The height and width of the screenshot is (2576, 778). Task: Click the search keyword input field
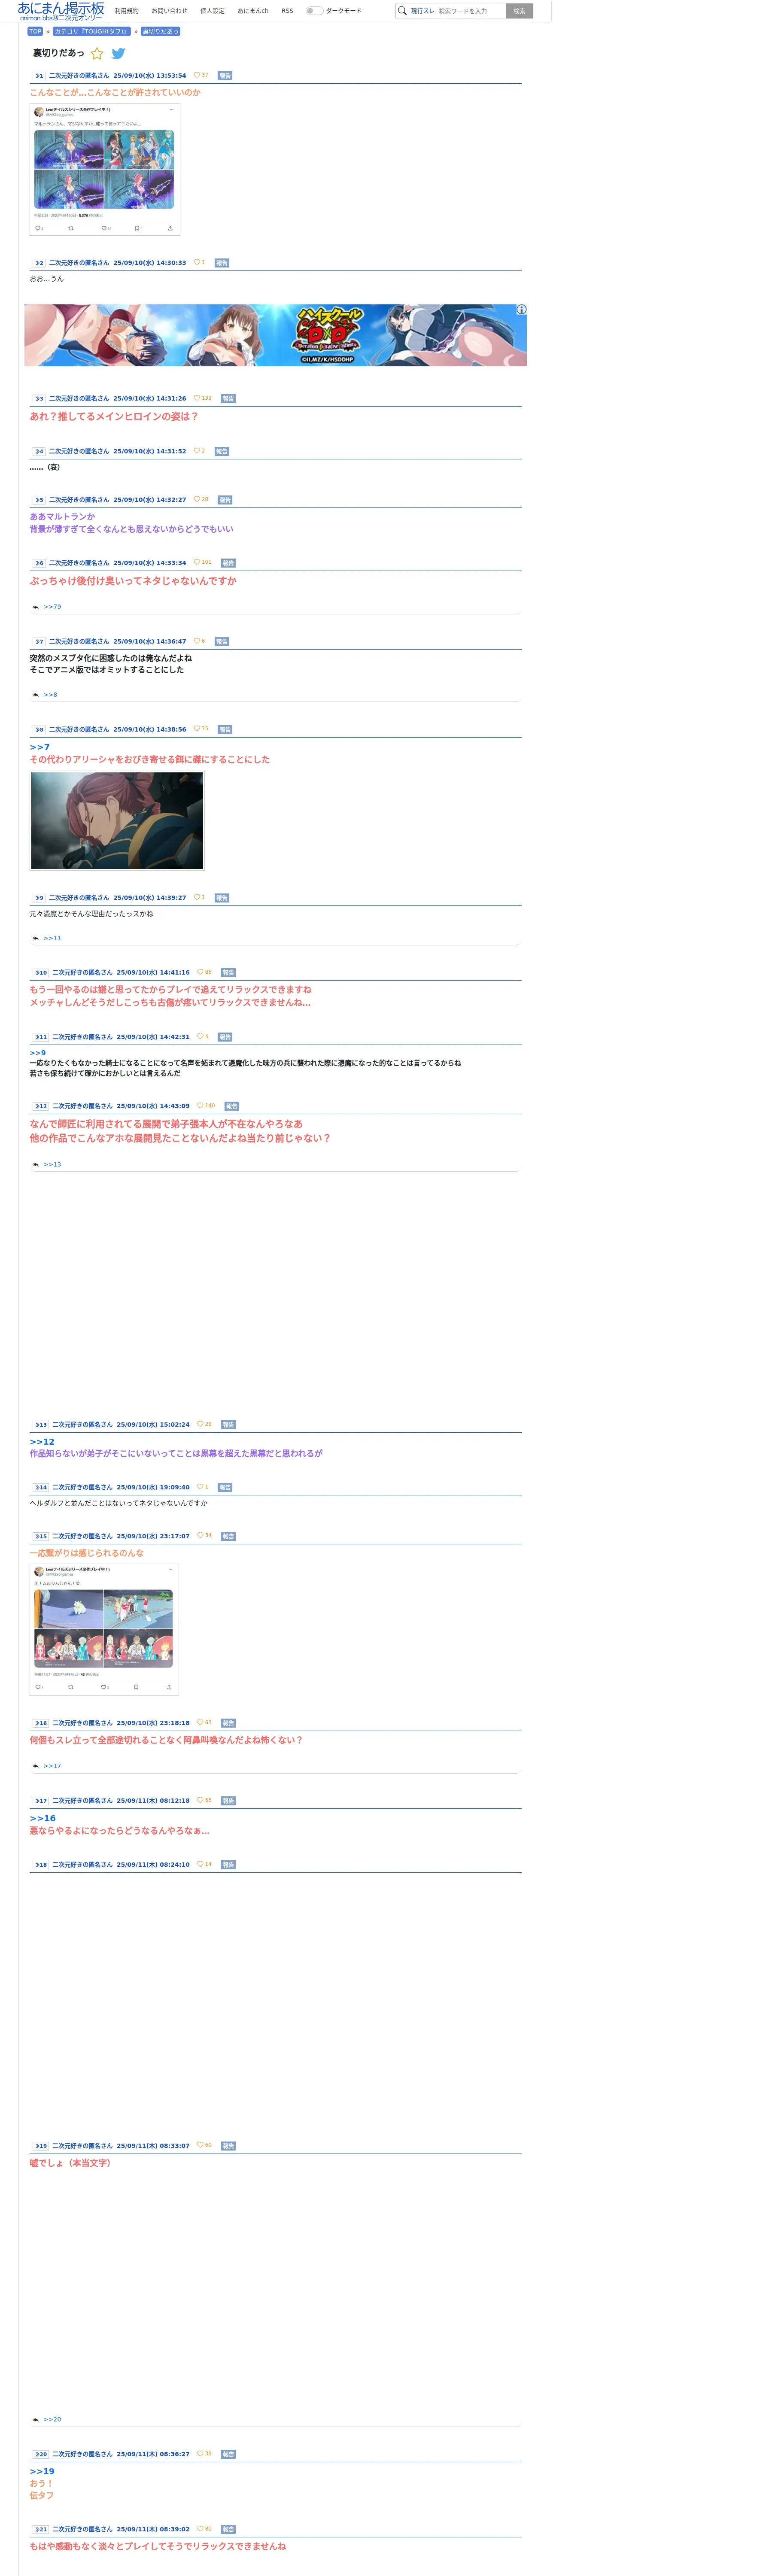(x=470, y=11)
